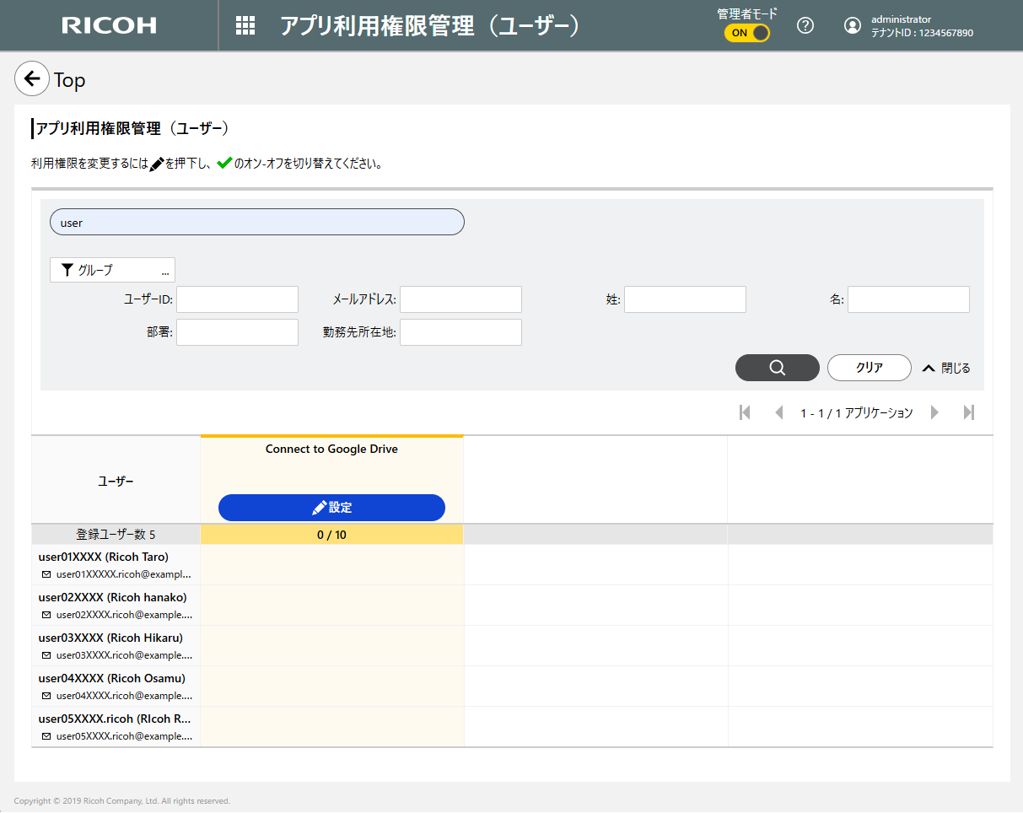Click the 0 / 10 license count cell
1023x813 pixels.
tap(331, 535)
